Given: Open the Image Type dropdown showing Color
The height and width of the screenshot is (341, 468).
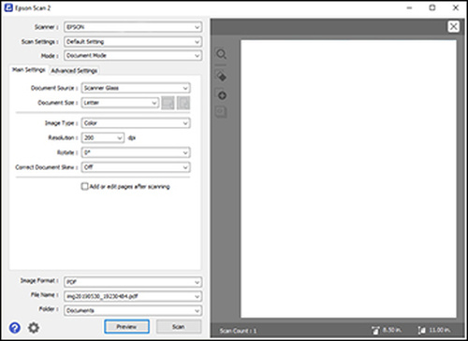Looking at the screenshot, I should pos(136,123).
